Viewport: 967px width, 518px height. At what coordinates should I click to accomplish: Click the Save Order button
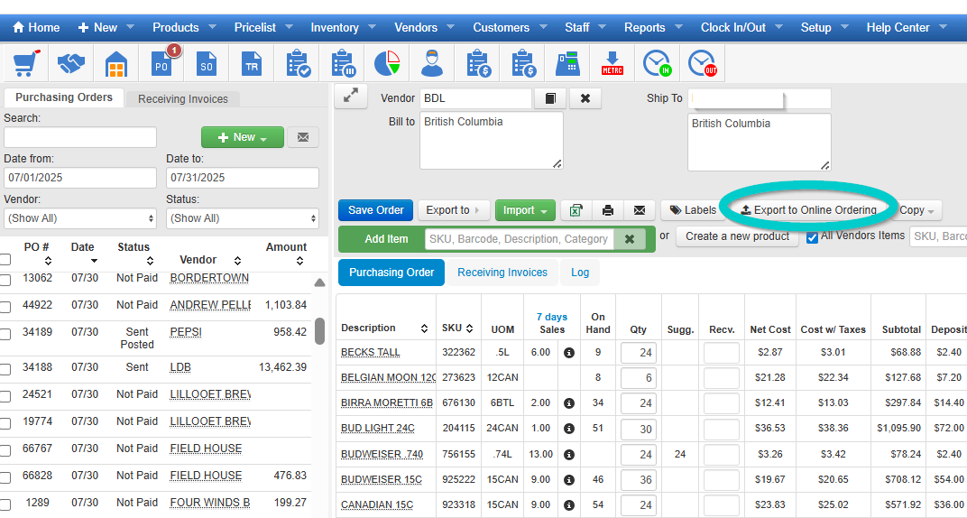375,210
